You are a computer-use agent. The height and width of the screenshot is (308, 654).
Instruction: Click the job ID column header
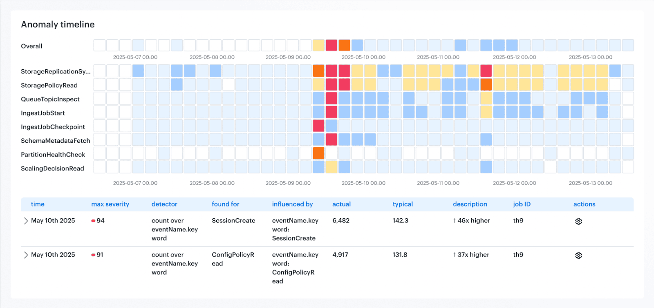click(x=522, y=204)
